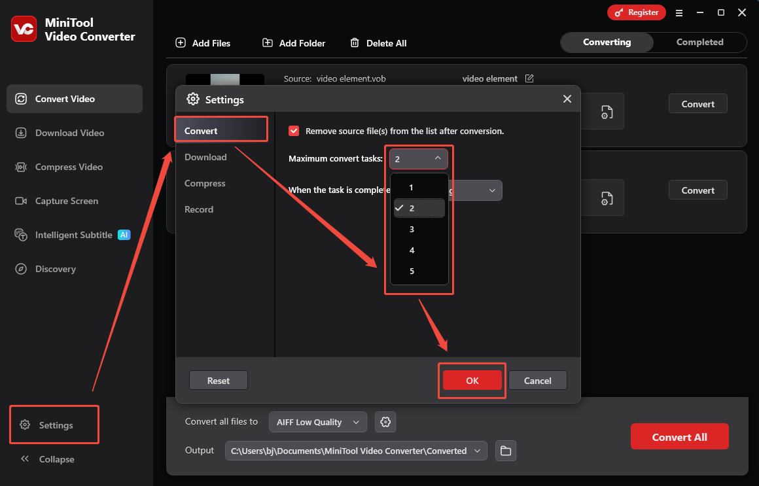Screen dimensions: 759x486
Task: Click OK to save settings
Action: (472, 380)
